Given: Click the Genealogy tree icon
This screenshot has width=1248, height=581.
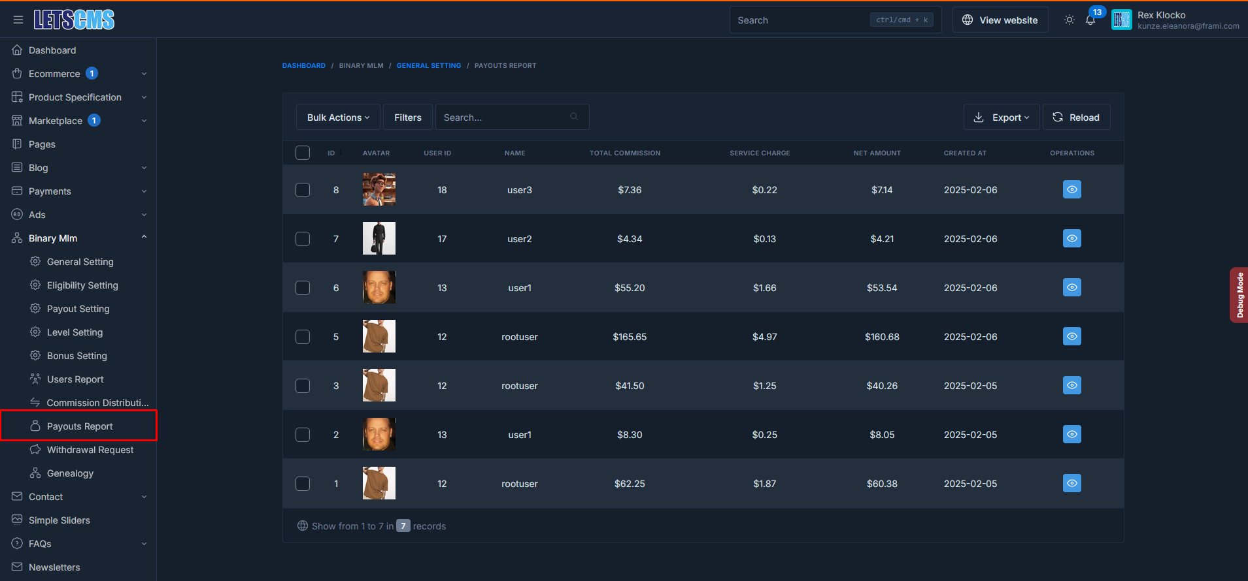Looking at the screenshot, I should point(35,473).
